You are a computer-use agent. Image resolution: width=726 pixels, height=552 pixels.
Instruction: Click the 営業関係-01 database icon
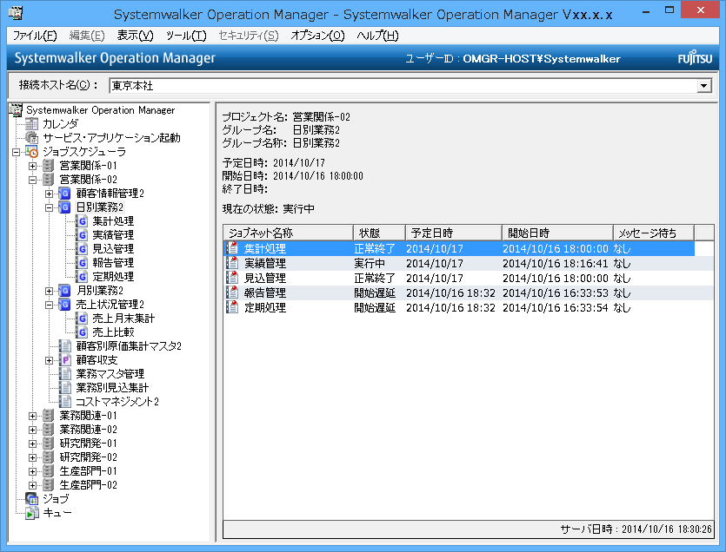(x=49, y=166)
